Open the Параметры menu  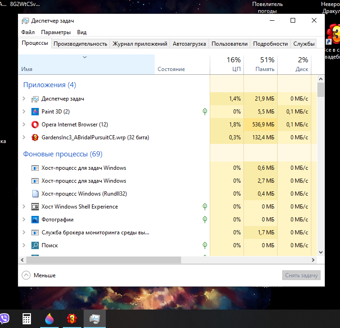(56, 32)
